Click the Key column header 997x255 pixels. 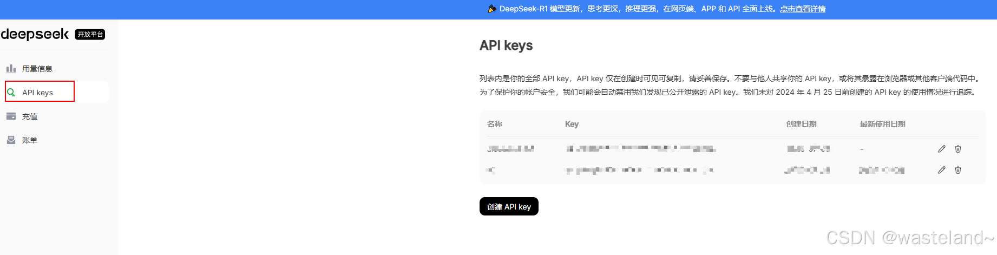coord(572,124)
